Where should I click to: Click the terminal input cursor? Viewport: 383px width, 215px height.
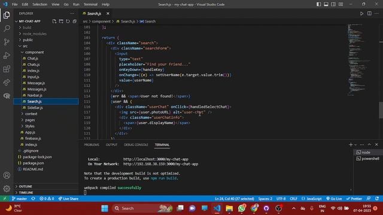(x=85, y=192)
